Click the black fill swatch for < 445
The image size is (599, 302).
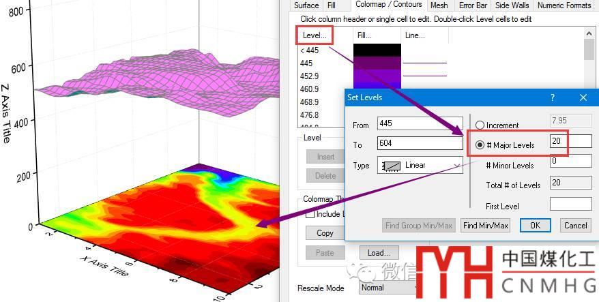coord(377,50)
